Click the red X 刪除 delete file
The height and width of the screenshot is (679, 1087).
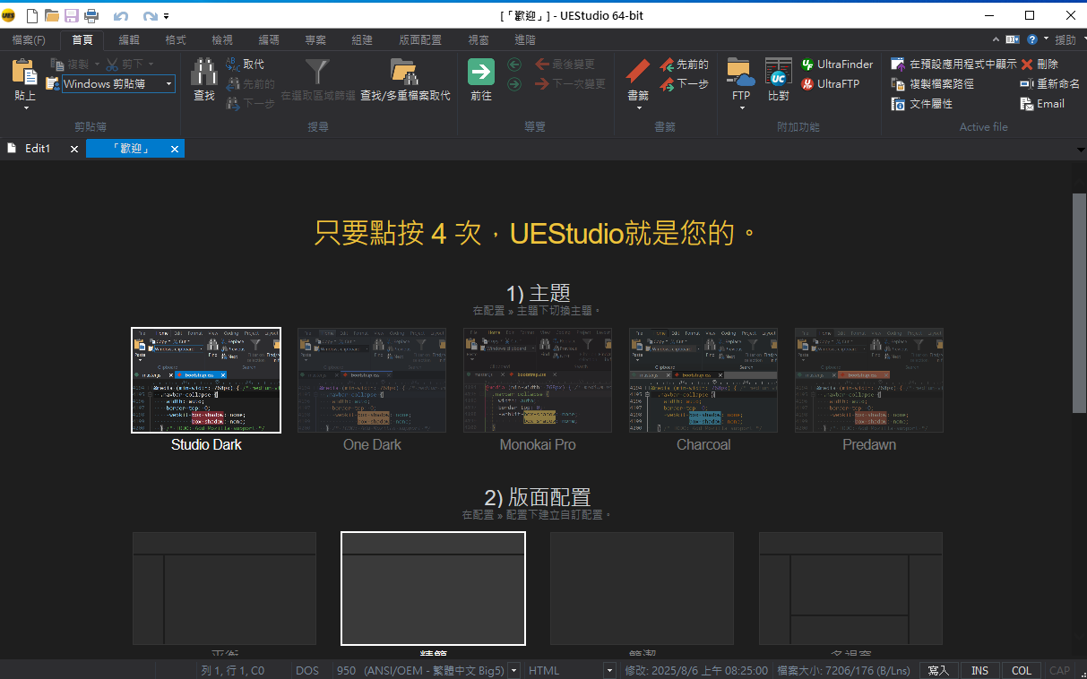[1040, 64]
